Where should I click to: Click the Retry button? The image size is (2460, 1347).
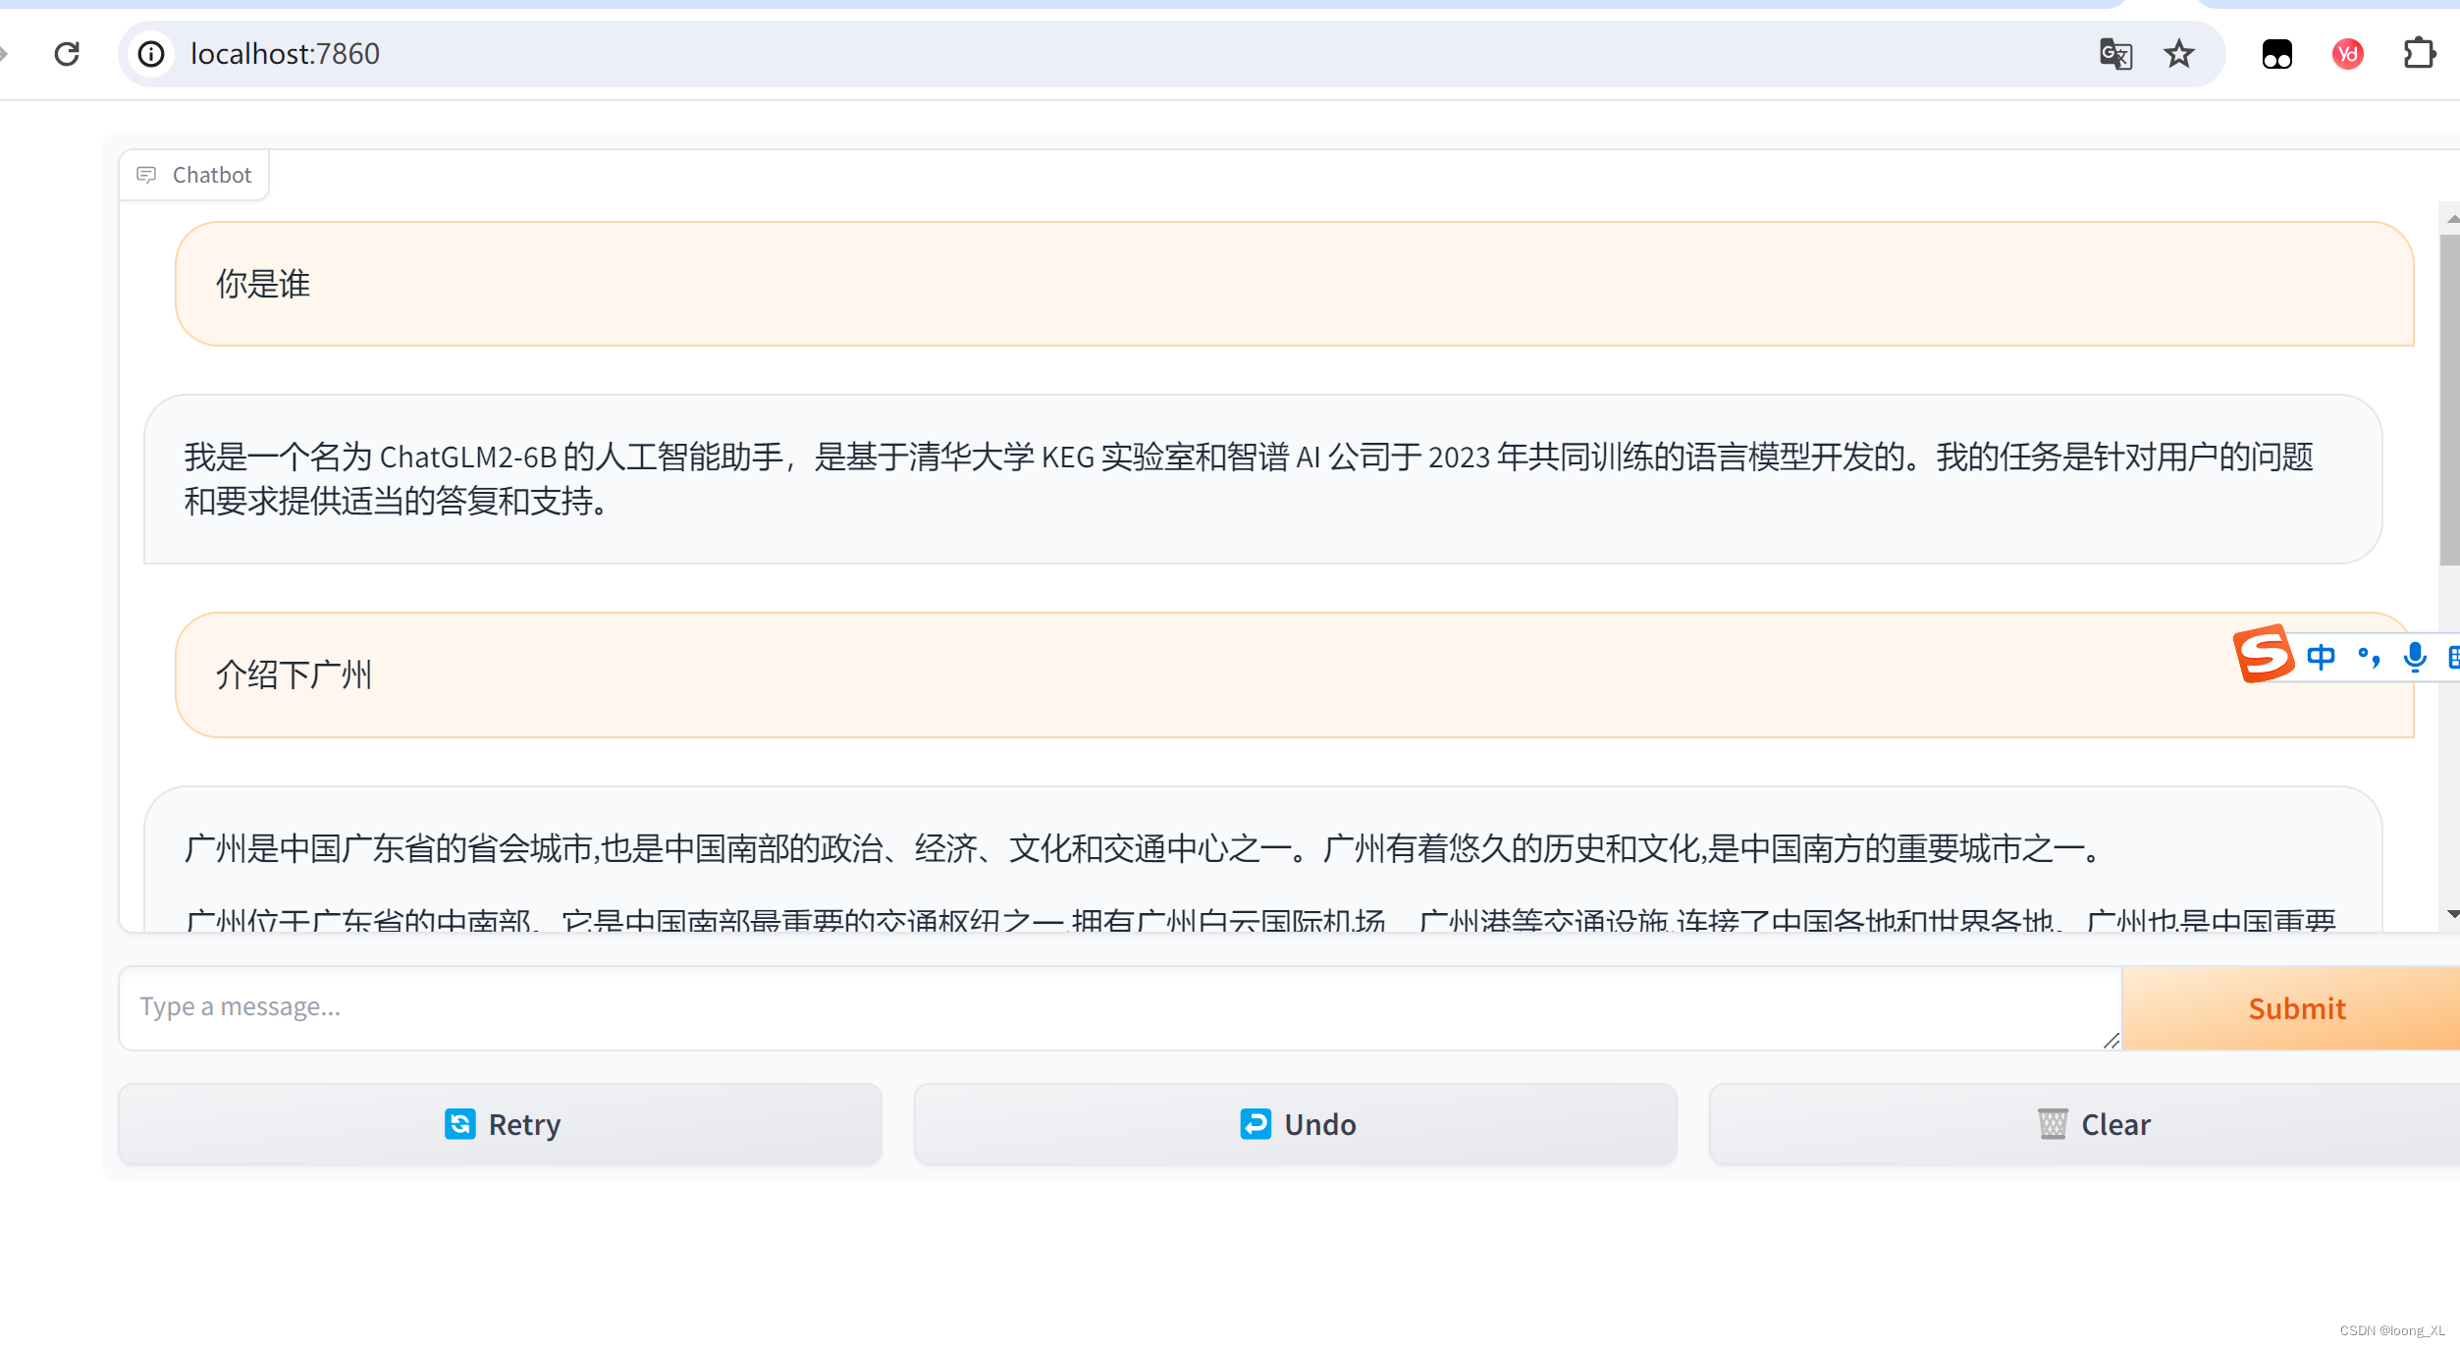tap(501, 1124)
